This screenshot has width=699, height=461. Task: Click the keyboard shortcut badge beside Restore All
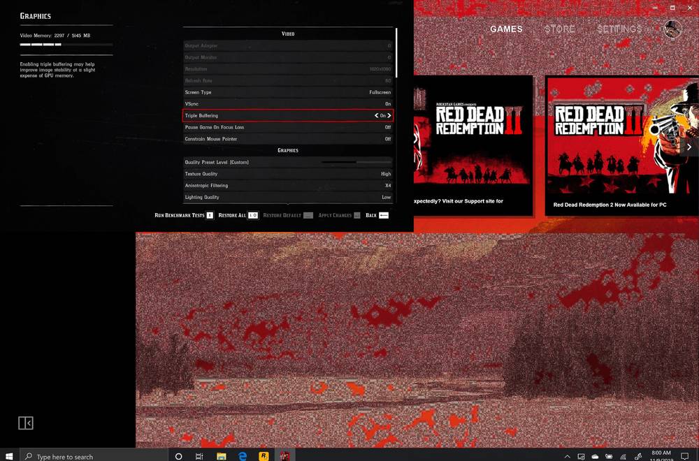(254, 215)
